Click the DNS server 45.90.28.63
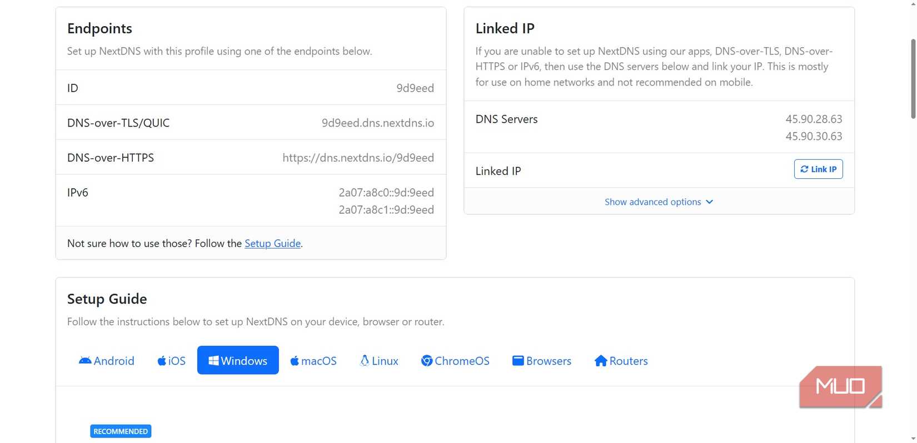The image size is (917, 443). [x=814, y=119]
